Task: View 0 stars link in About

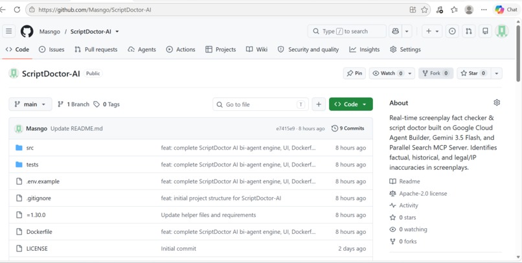Action: tap(403, 218)
